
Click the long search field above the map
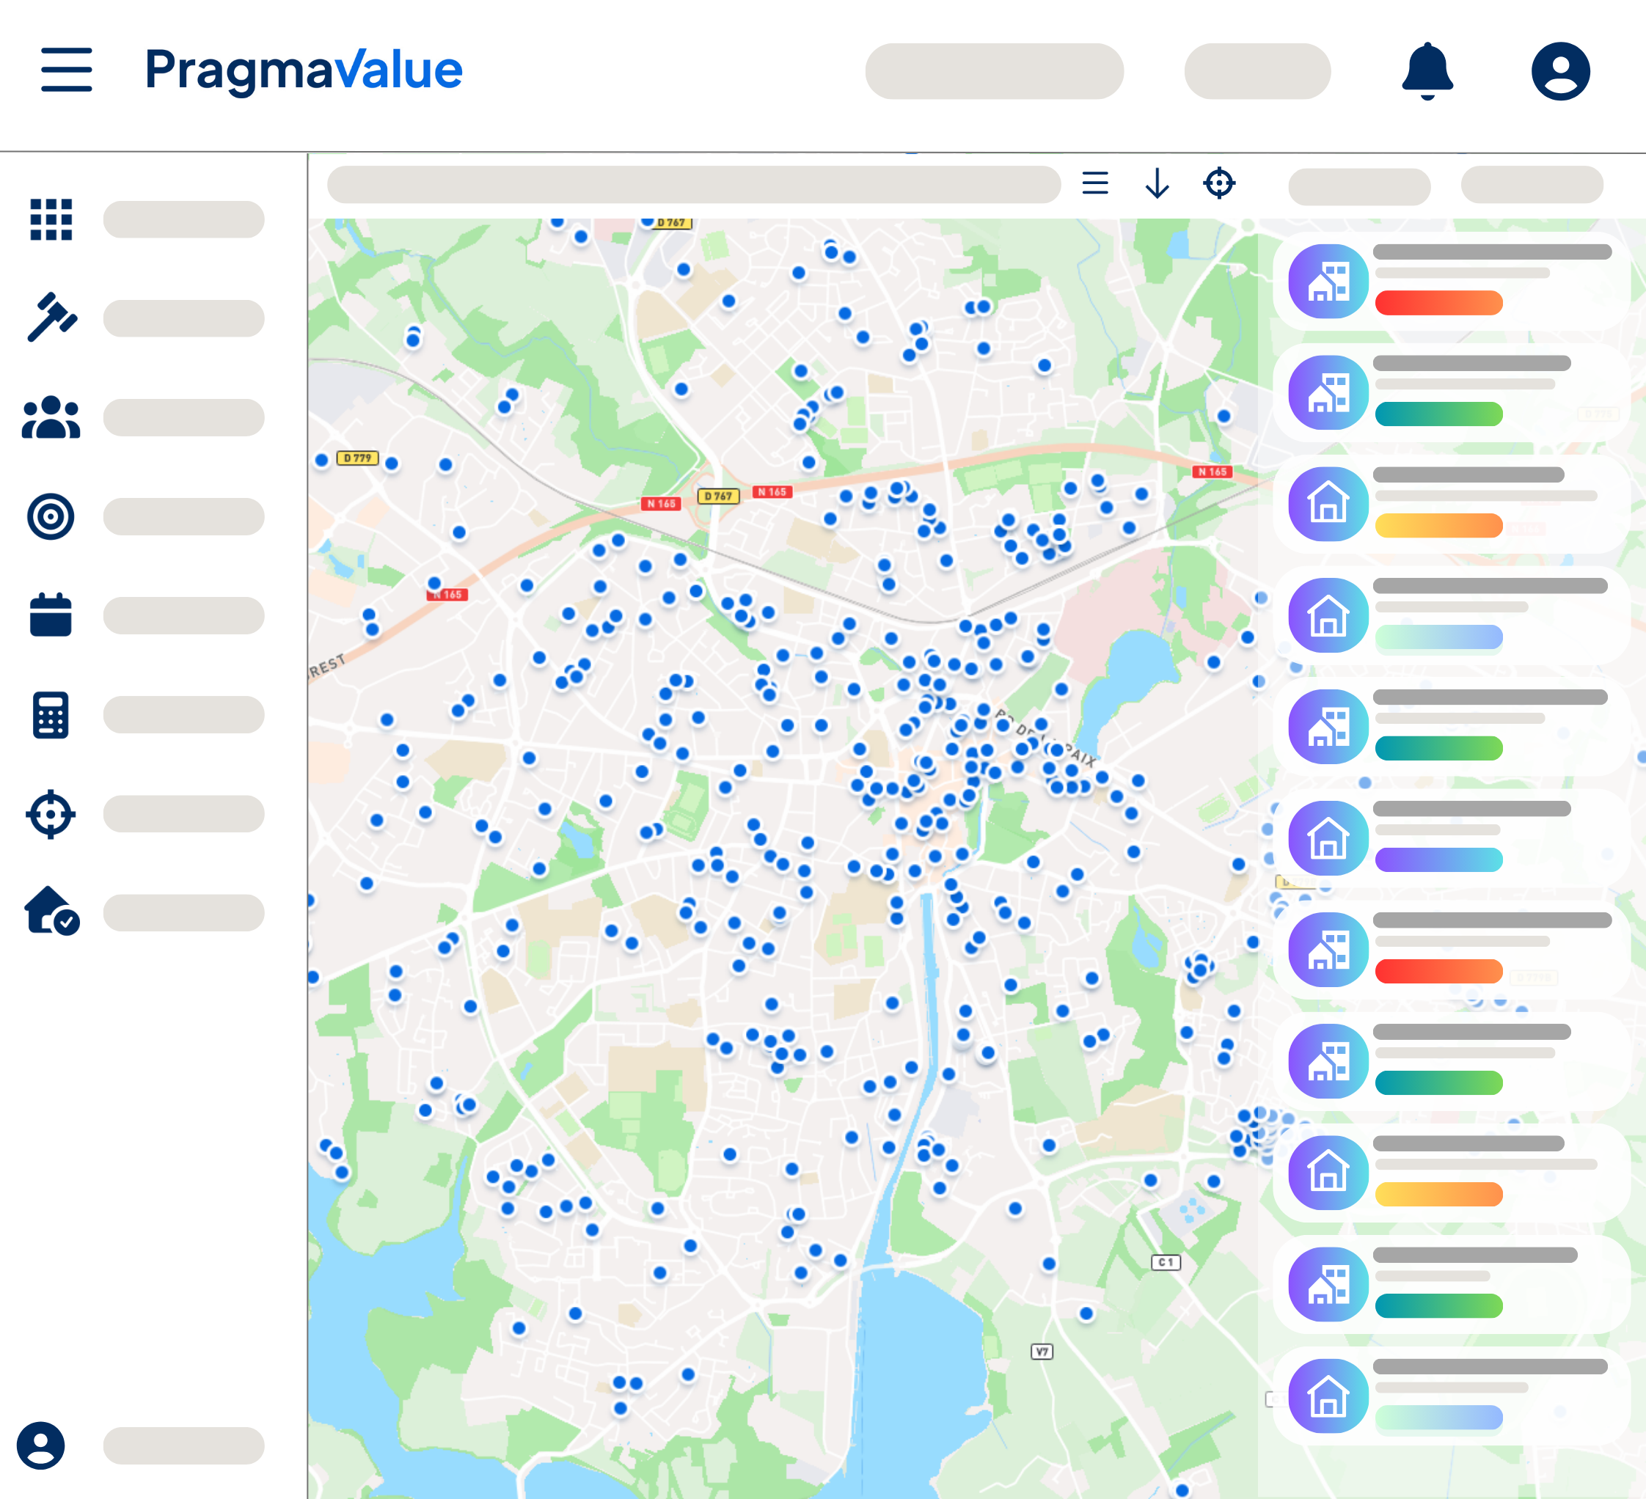pos(693,185)
